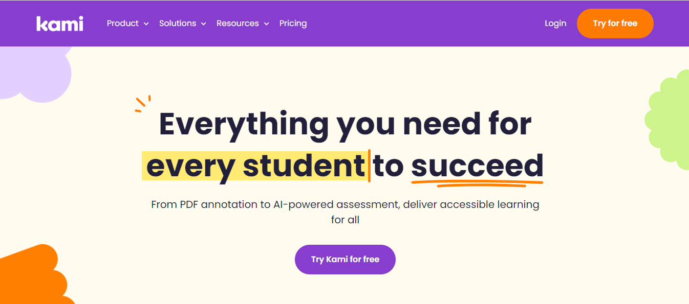Image resolution: width=689 pixels, height=304 pixels.
Task: Open the Product menu
Action: [123, 24]
